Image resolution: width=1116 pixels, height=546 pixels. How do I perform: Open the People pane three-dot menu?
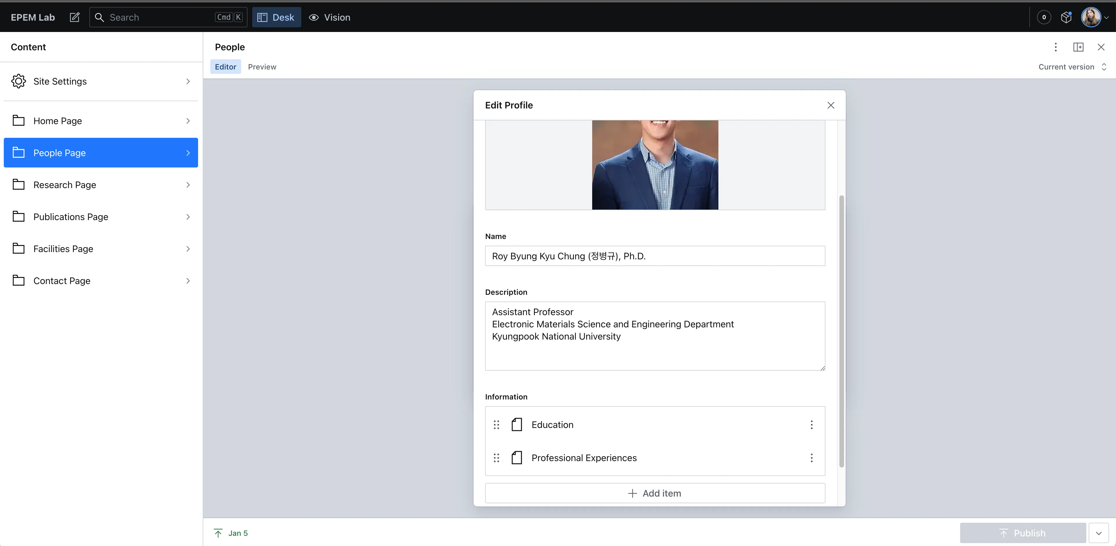tap(1056, 47)
